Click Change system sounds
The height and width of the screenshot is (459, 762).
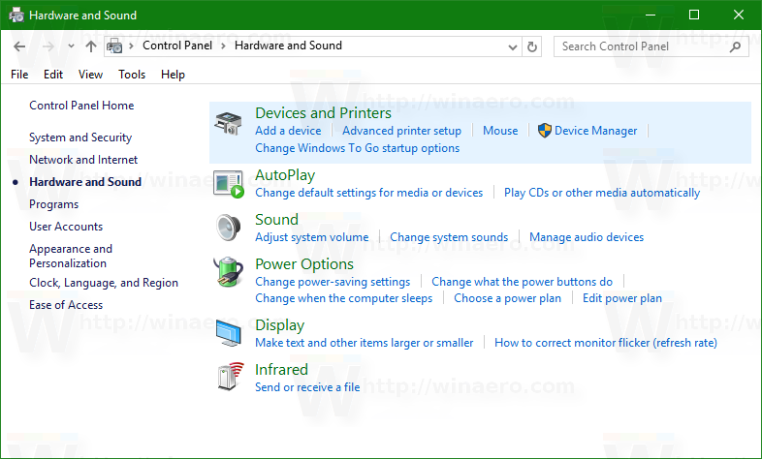click(449, 237)
